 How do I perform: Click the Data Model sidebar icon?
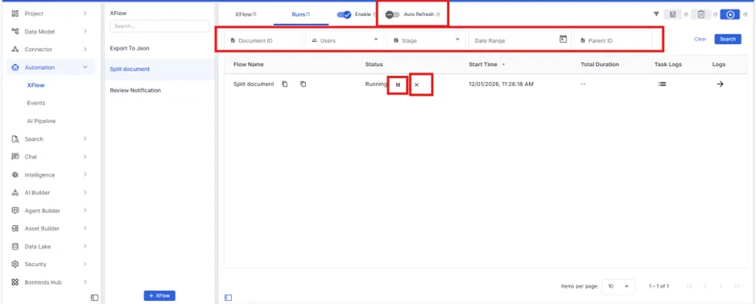15,31
